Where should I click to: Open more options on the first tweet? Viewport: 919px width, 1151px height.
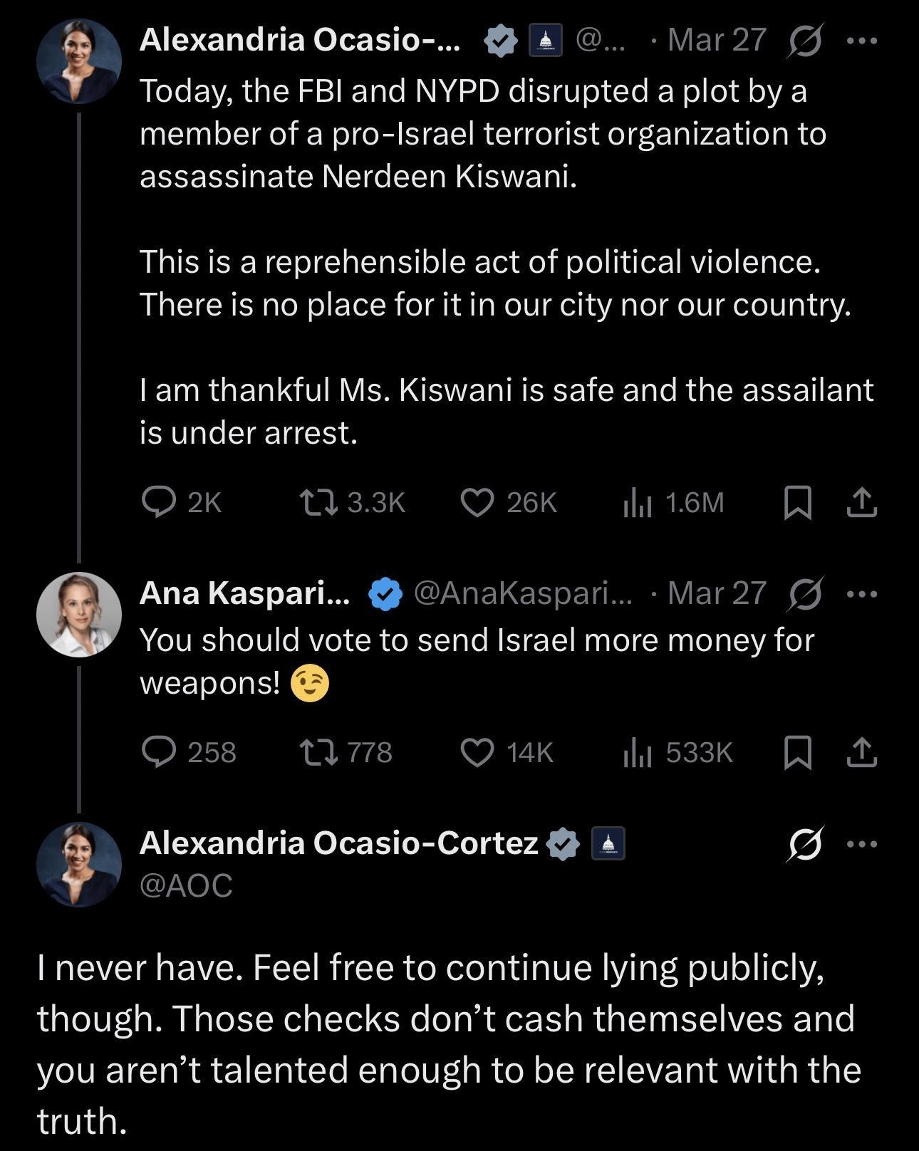pyautogui.click(x=862, y=41)
